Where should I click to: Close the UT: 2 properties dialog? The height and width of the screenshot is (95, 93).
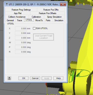click(x=63, y=4)
